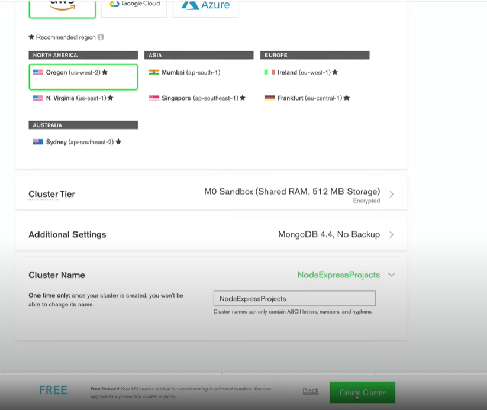The image size is (487, 410).
Task: Click the Free forever description text
Action: point(180,393)
